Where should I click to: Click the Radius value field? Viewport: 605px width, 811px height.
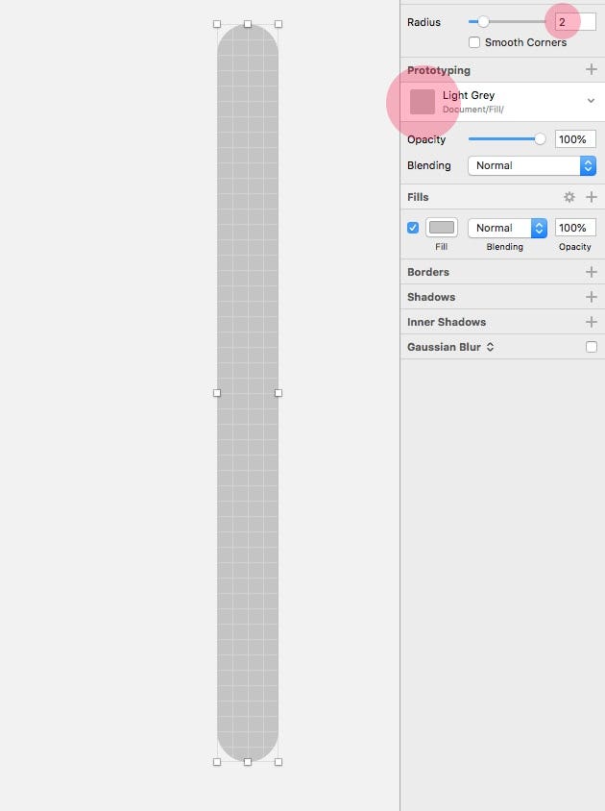pos(575,22)
